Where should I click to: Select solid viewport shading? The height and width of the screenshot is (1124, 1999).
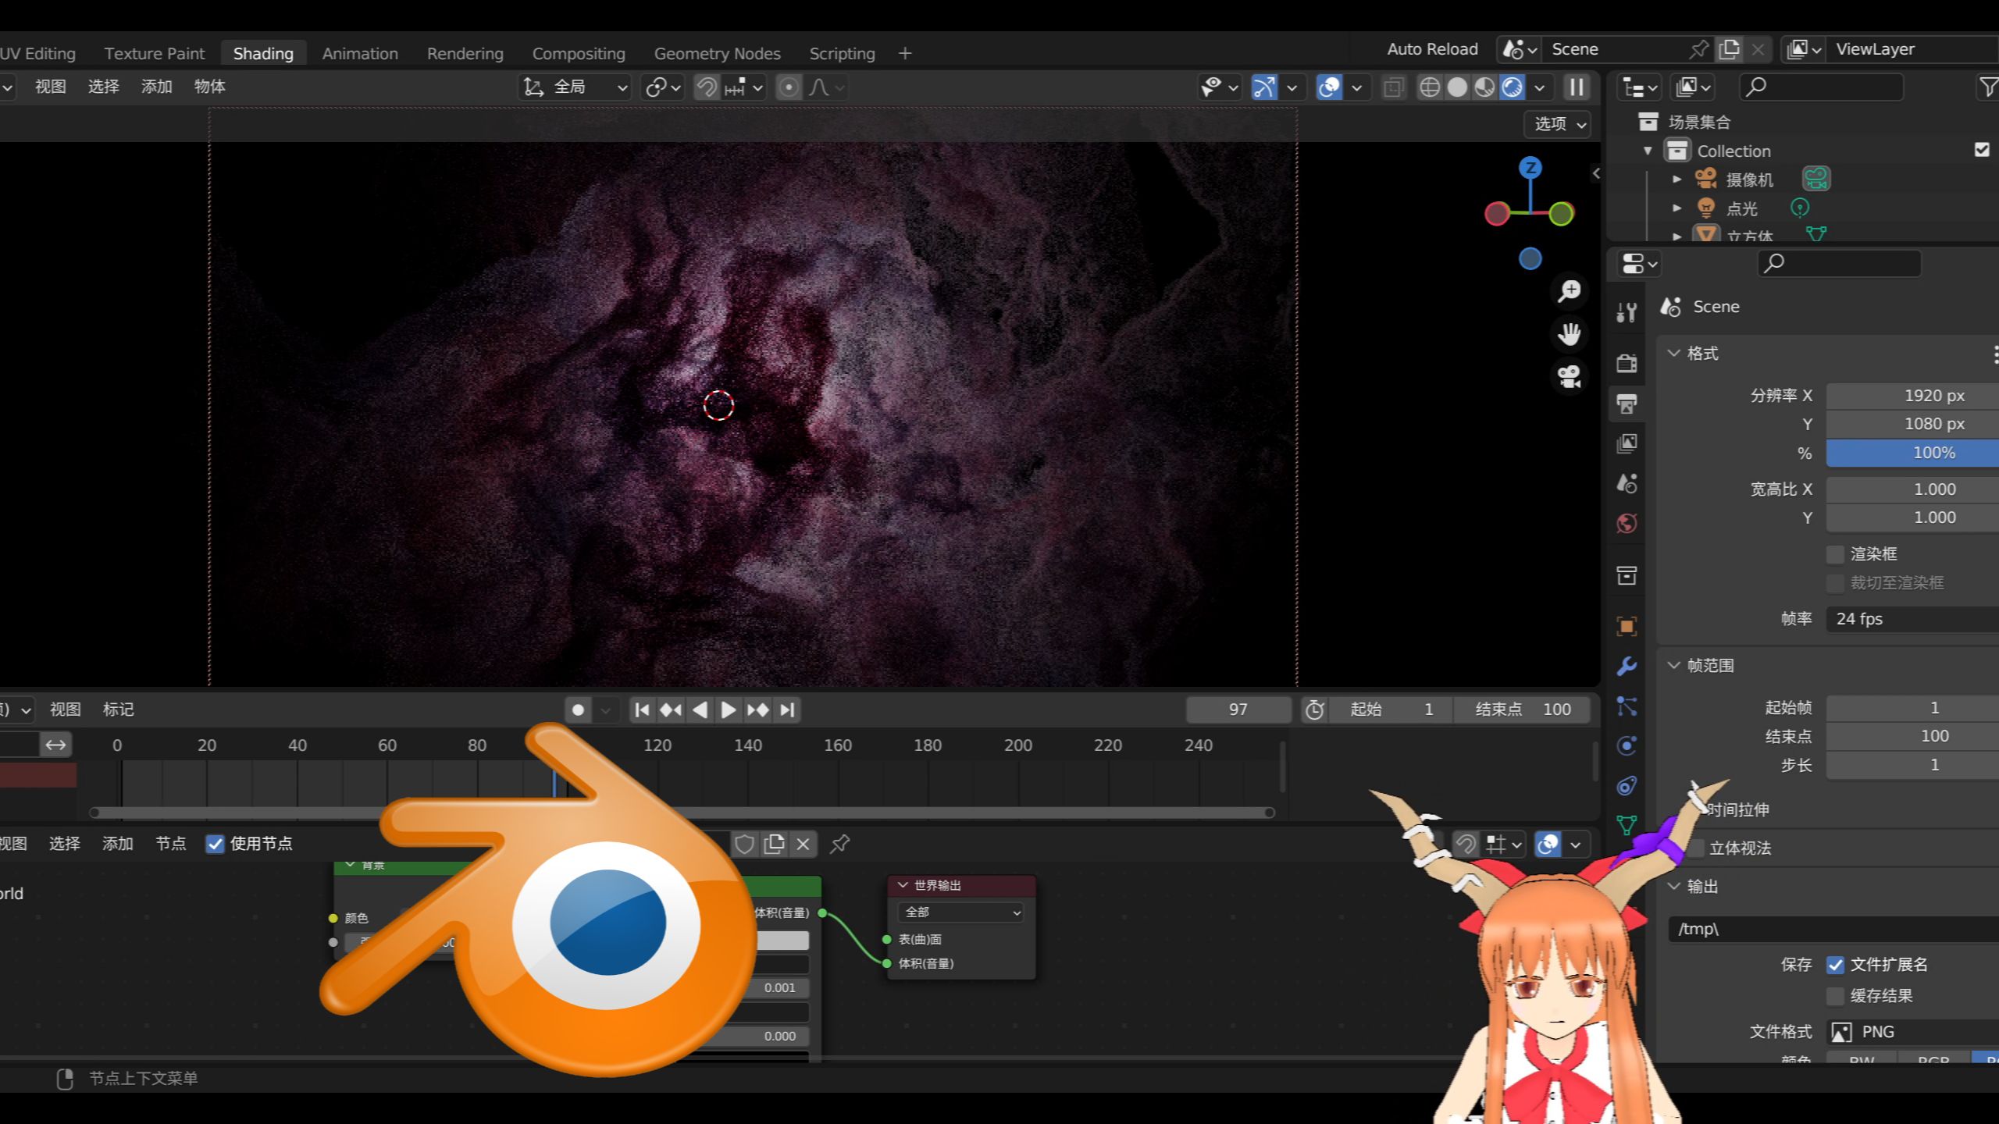1457,87
